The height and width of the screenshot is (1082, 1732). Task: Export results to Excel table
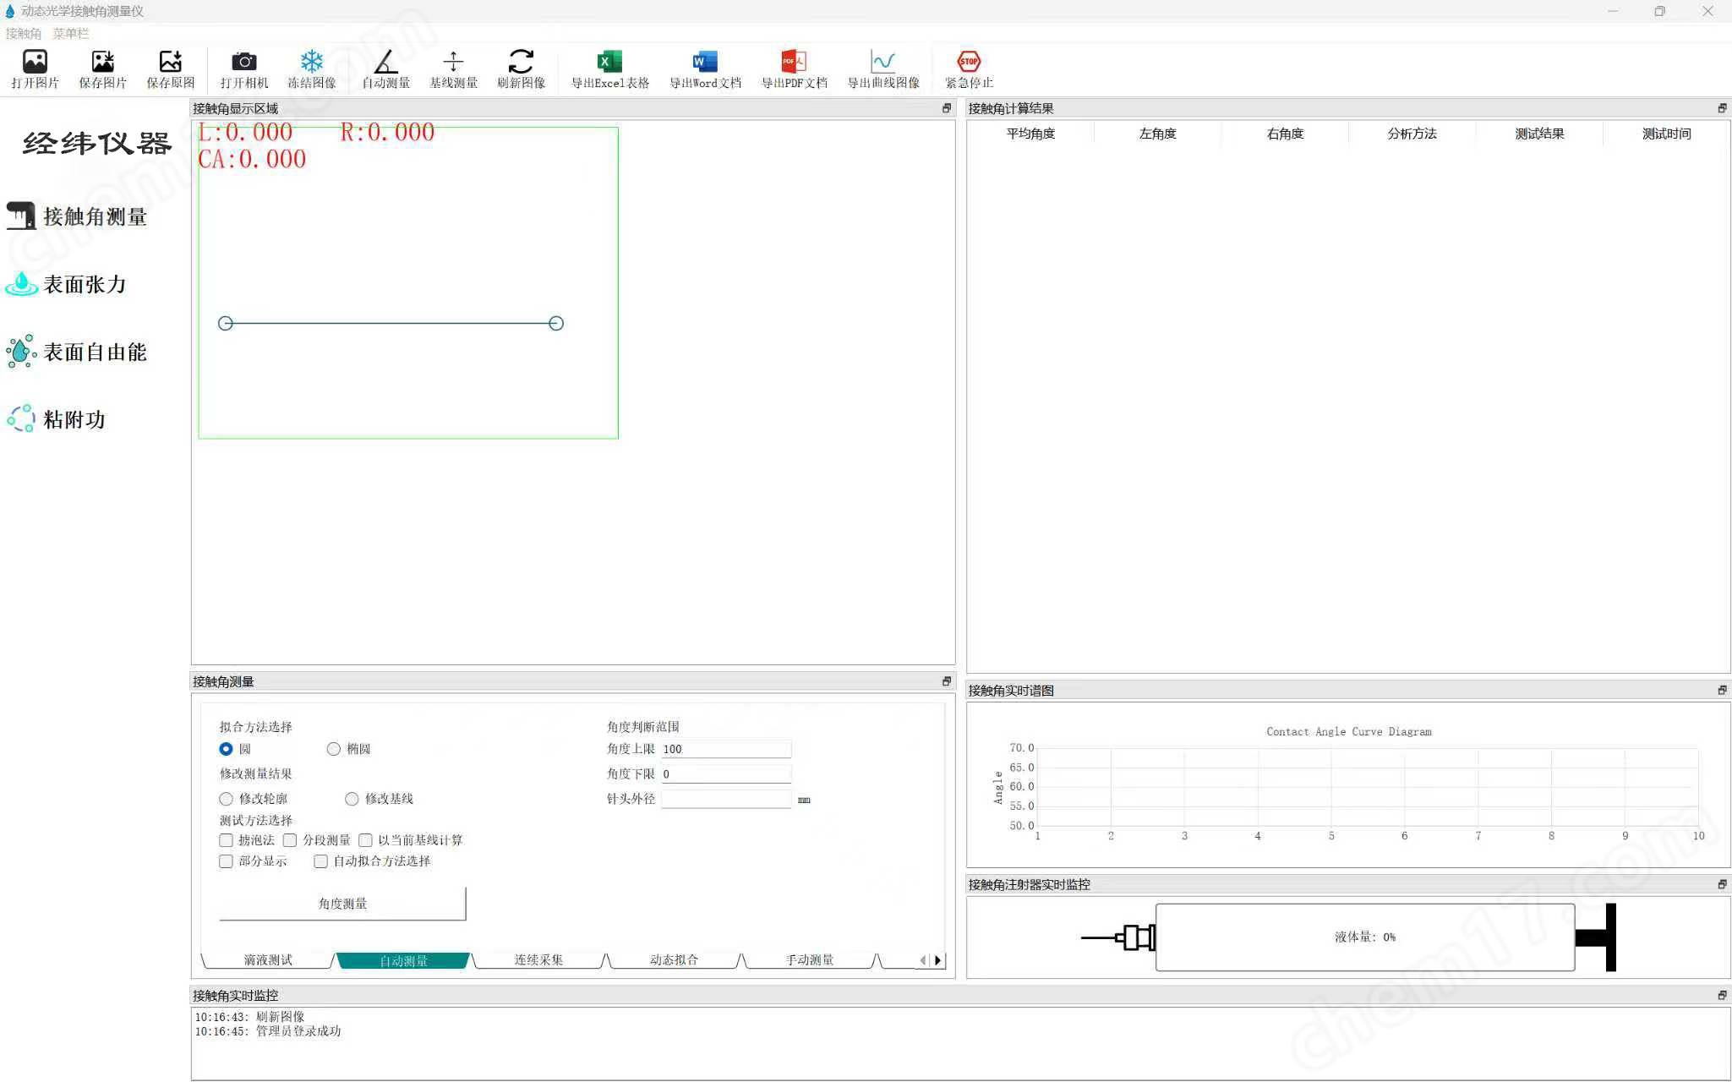click(x=609, y=63)
